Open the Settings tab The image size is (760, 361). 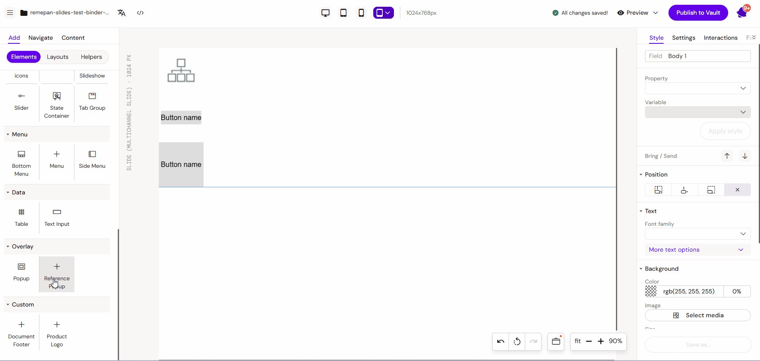[684, 38]
